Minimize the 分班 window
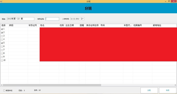Viewport: 177px width, 94px height. [x=166, y=1]
